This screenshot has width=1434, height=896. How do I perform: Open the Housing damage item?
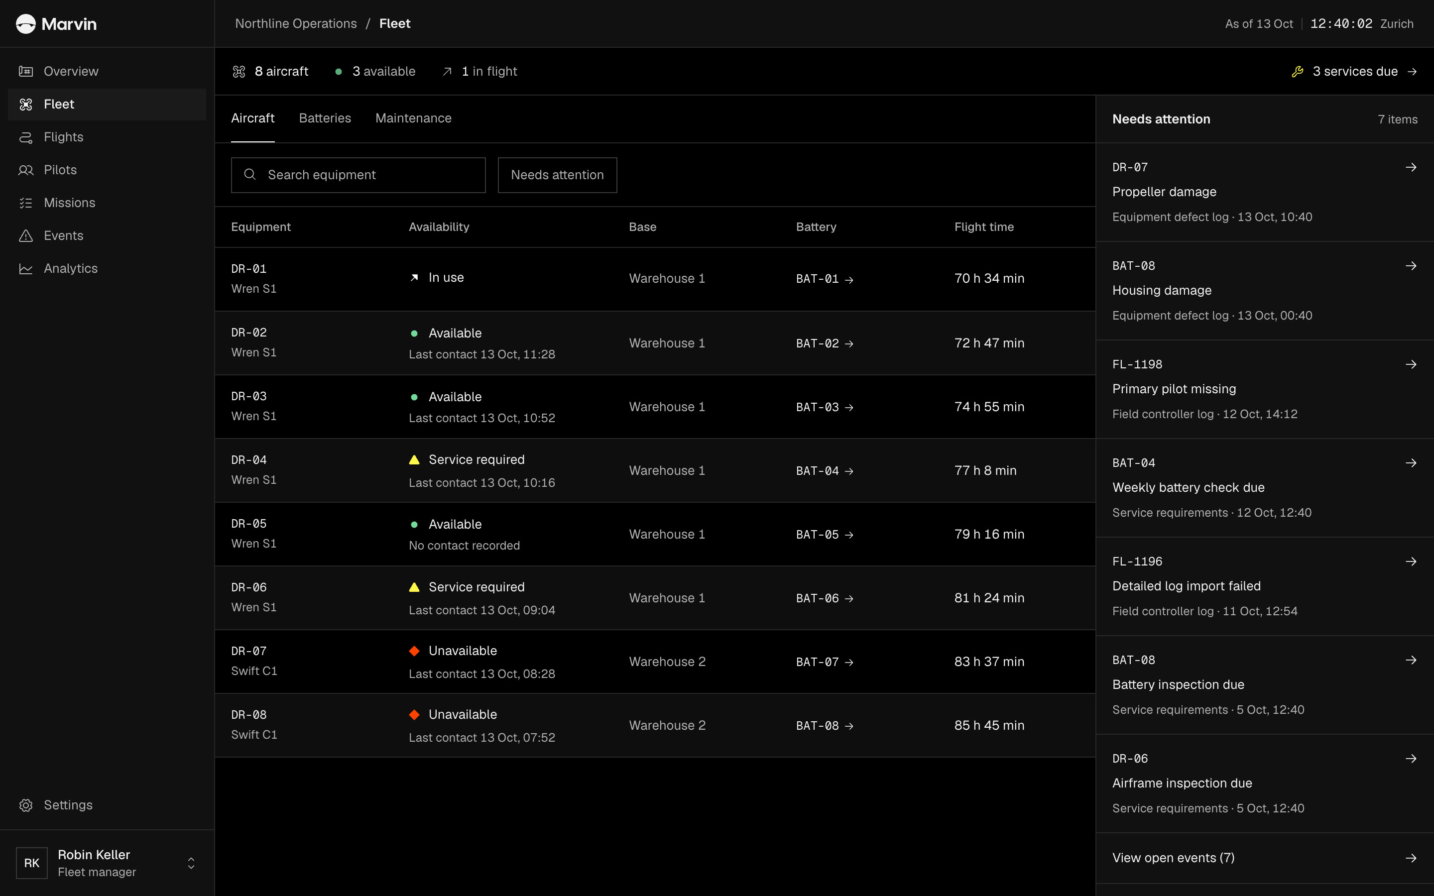pyautogui.click(x=1265, y=290)
